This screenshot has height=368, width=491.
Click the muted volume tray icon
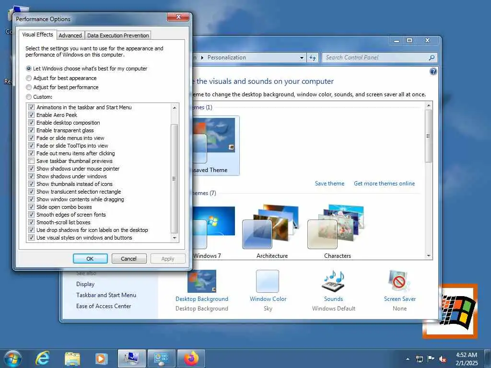(442, 359)
